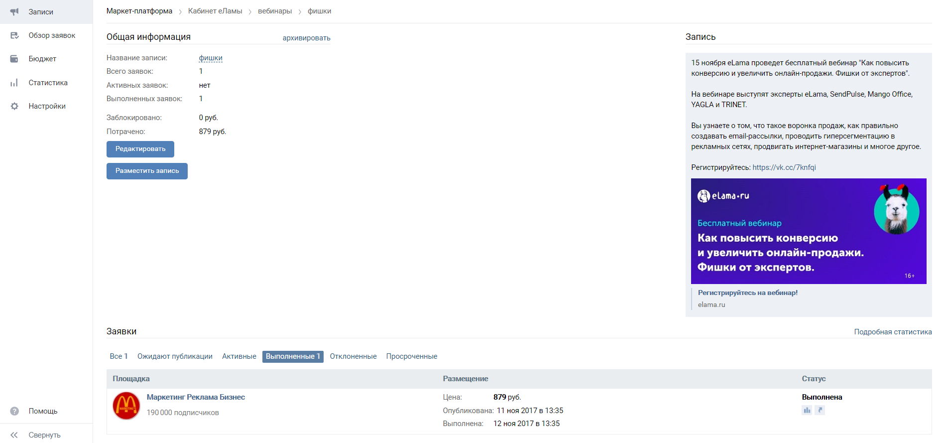Collapse the sidebar with the Свернуть arrows
Screen dimensions: 945x443
tap(14, 435)
